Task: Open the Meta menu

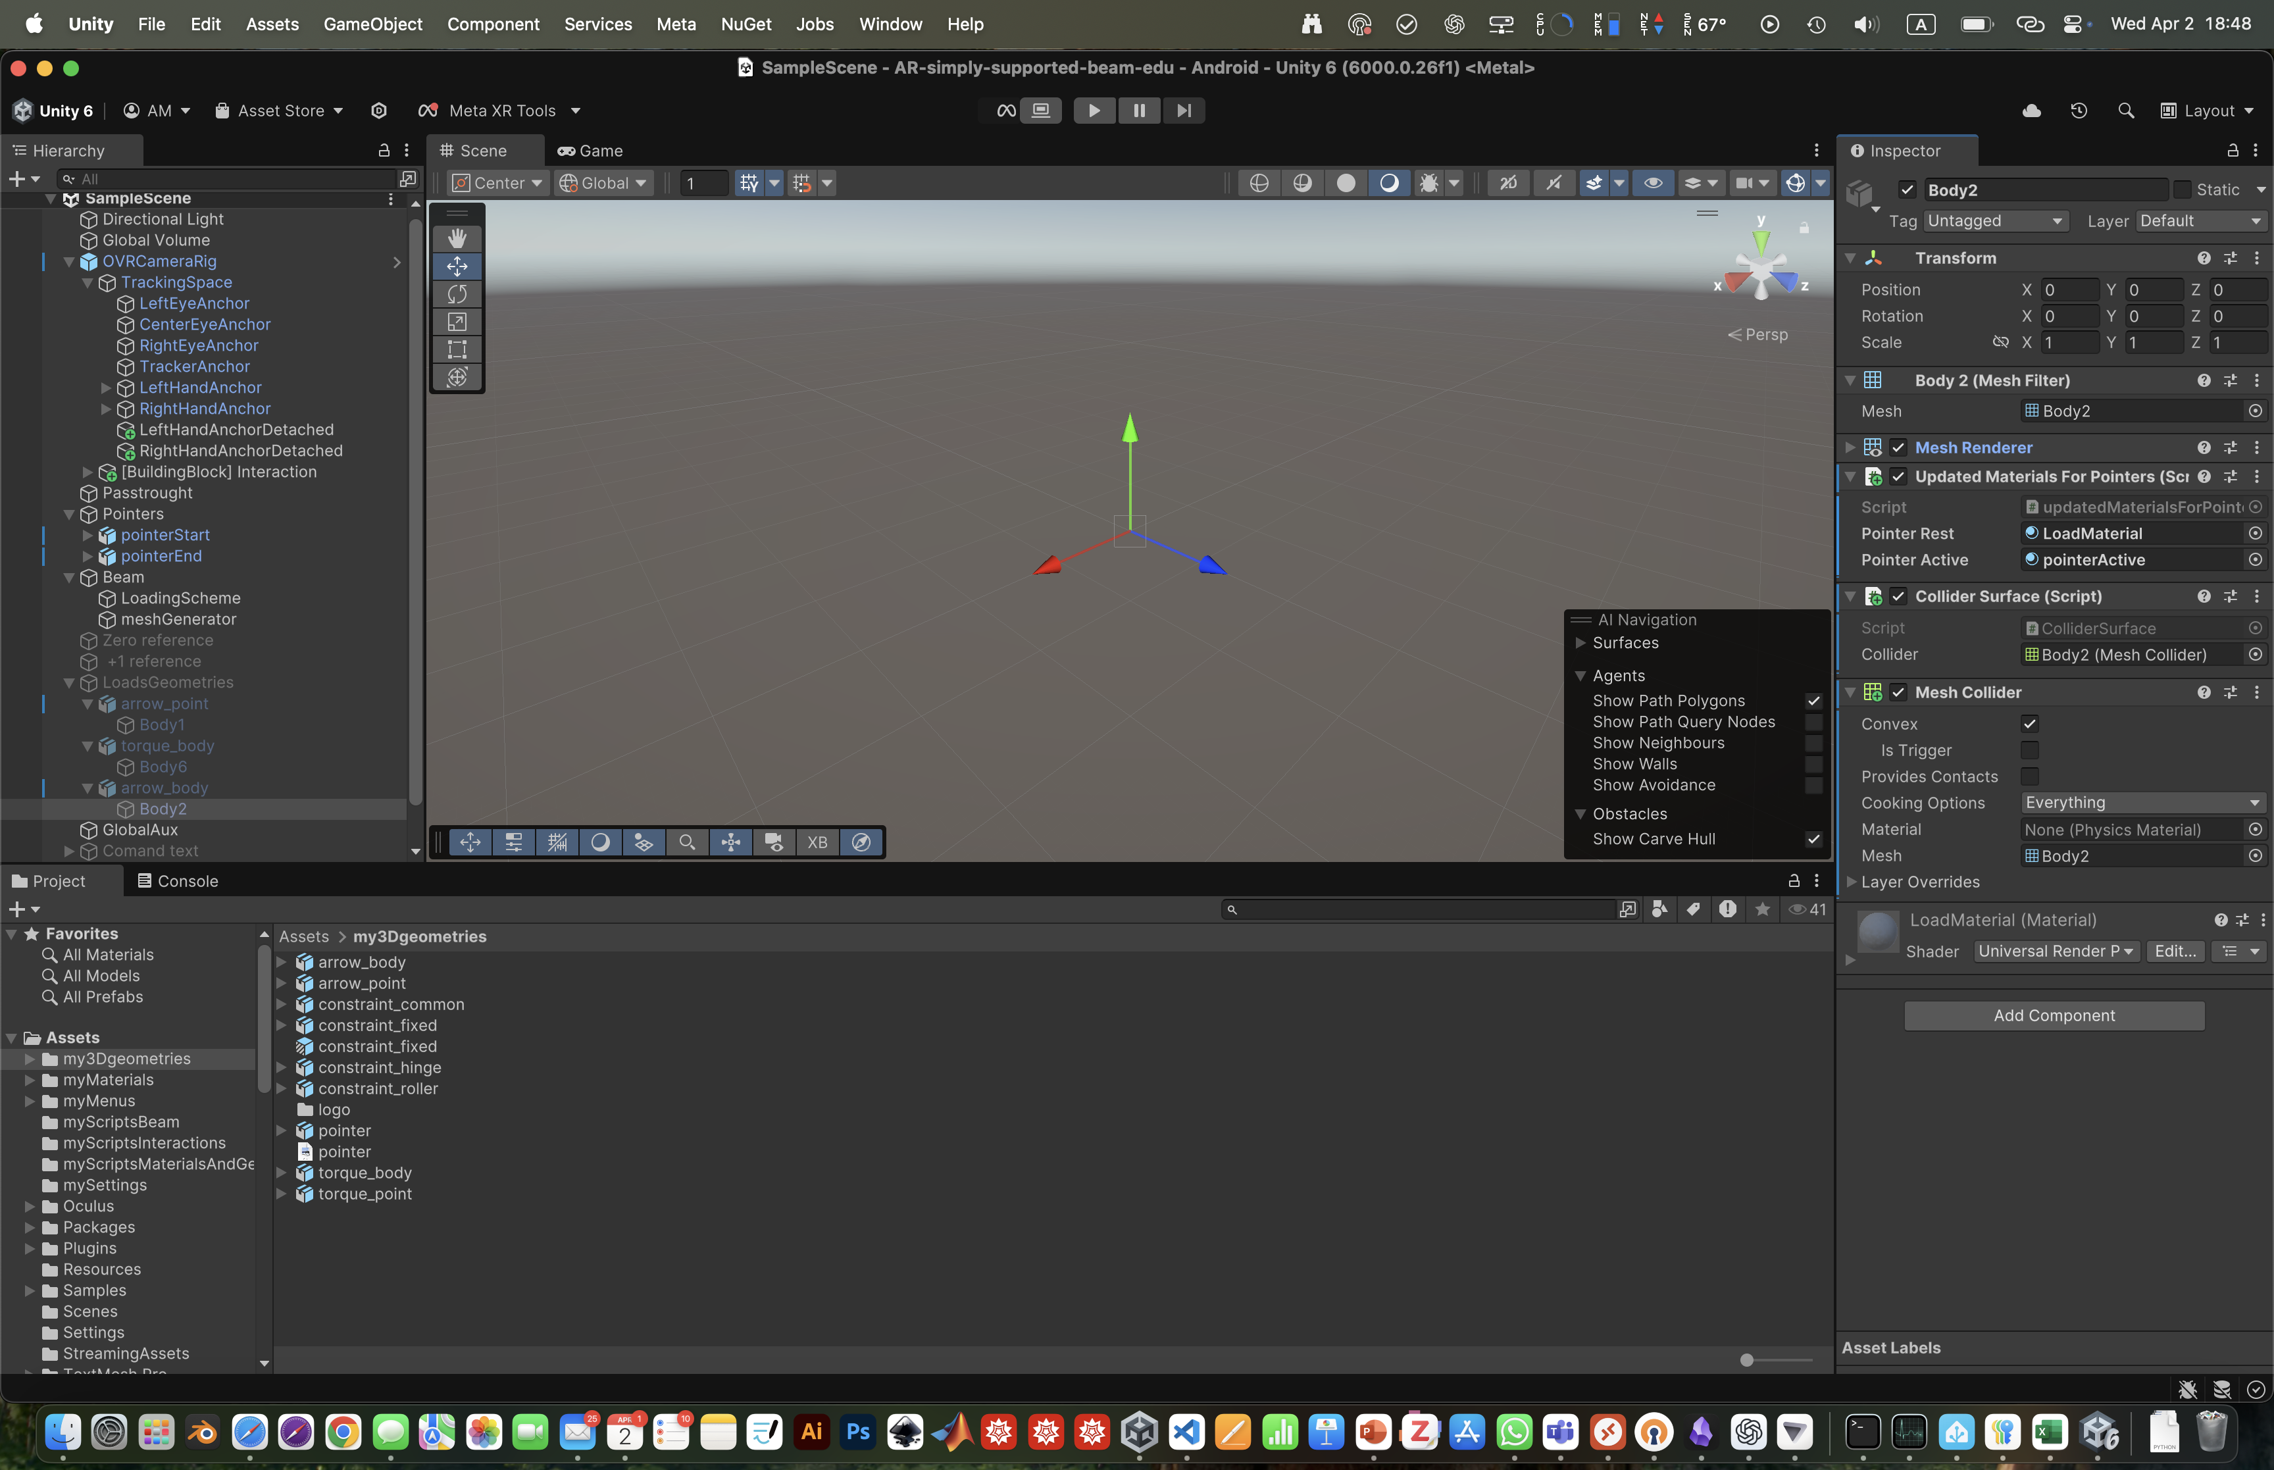Action: click(676, 24)
